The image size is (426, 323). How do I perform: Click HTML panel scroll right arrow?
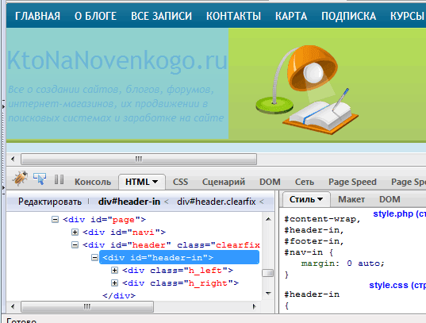coord(255,306)
